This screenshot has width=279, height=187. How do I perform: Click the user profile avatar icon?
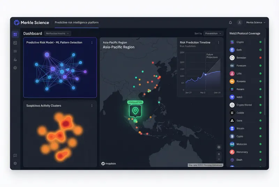[x=240, y=22]
